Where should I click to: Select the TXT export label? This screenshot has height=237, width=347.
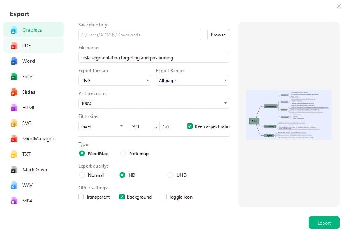click(x=26, y=154)
